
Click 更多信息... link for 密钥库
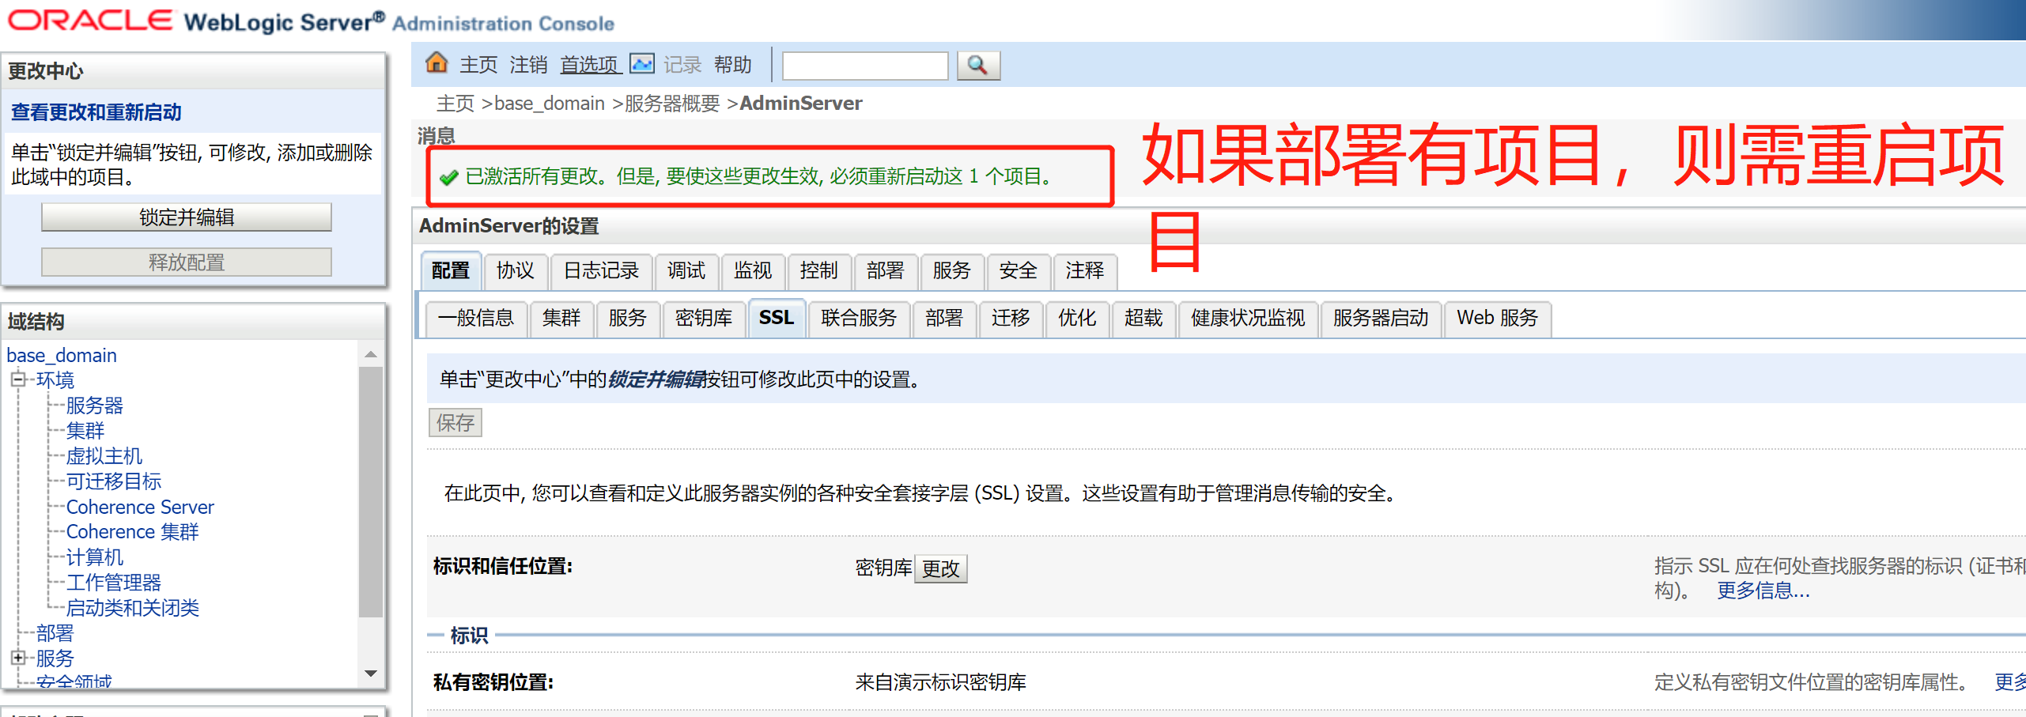(x=1763, y=591)
